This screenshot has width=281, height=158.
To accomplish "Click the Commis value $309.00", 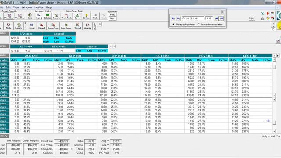I will pyautogui.click(x=62, y=153).
